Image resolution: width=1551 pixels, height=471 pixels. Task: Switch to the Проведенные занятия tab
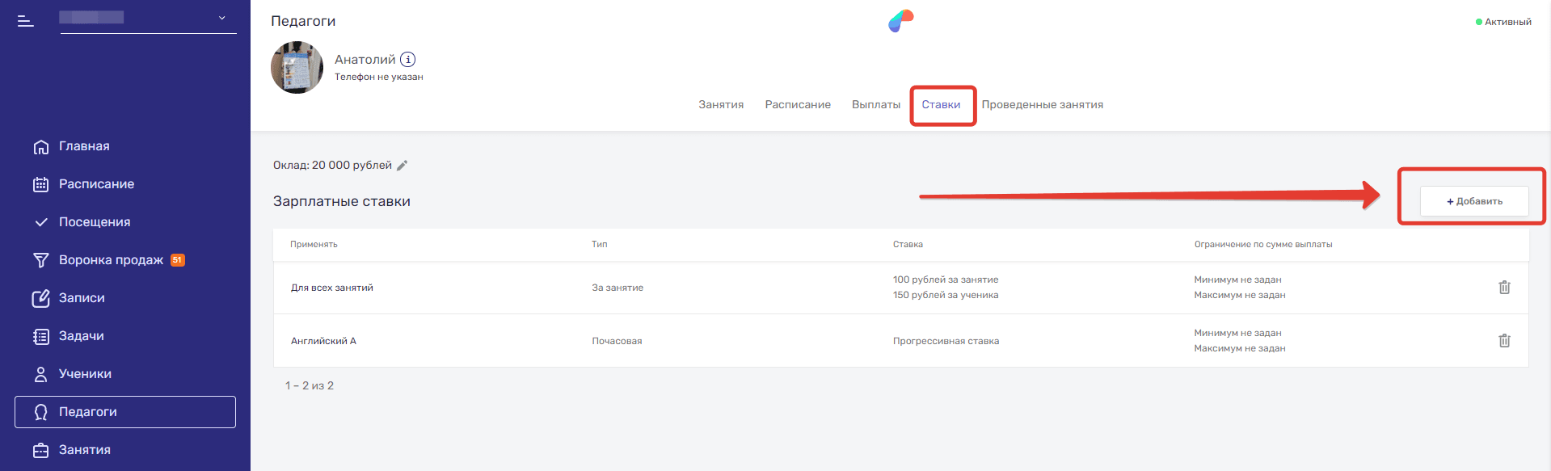tap(1042, 105)
